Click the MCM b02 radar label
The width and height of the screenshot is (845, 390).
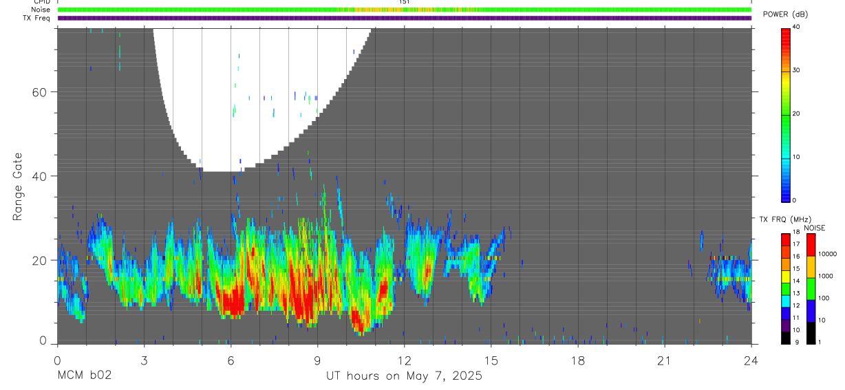[x=84, y=376]
